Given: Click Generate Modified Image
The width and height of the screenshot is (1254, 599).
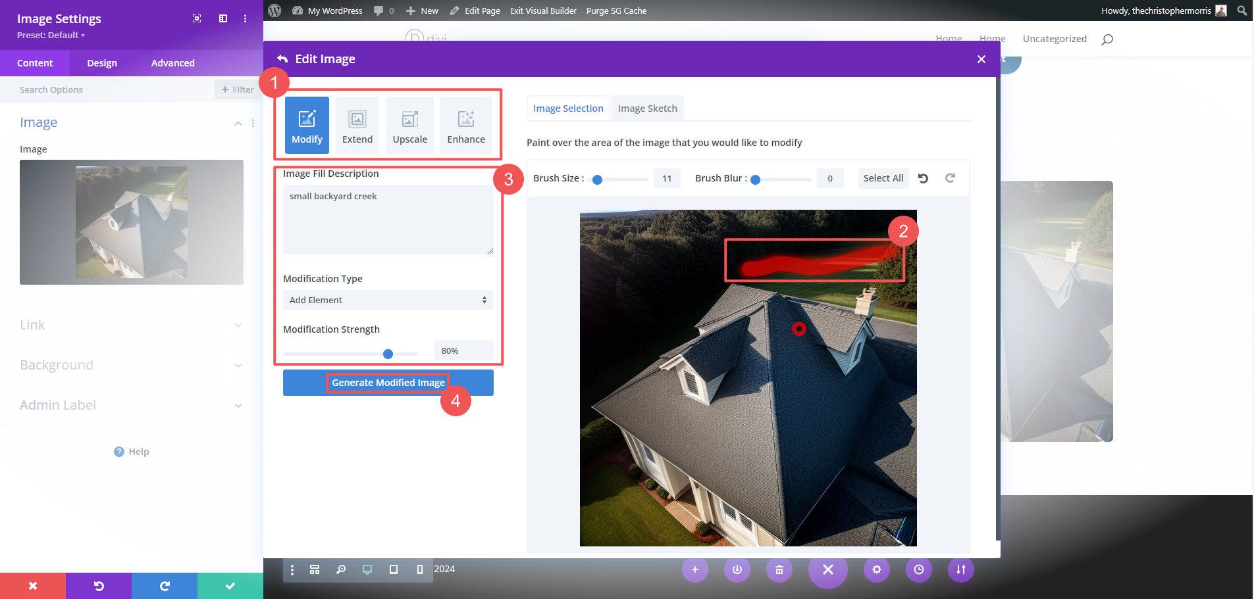Looking at the screenshot, I should click(x=388, y=382).
